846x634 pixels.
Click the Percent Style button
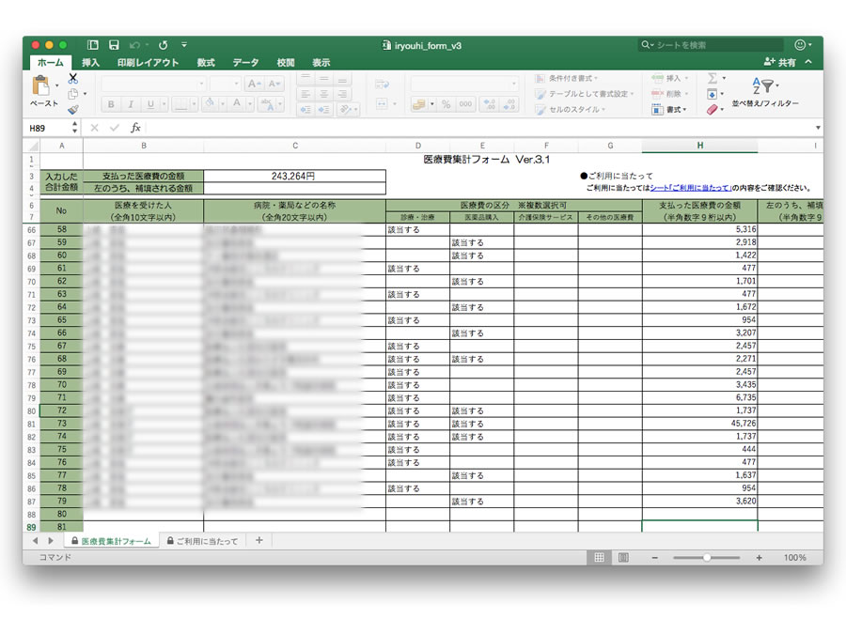click(446, 104)
